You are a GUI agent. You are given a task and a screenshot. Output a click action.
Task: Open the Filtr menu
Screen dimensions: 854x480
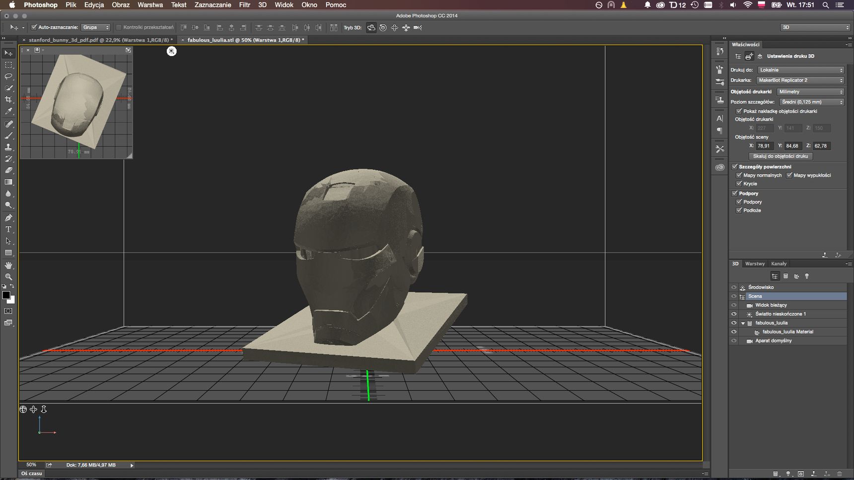244,5
